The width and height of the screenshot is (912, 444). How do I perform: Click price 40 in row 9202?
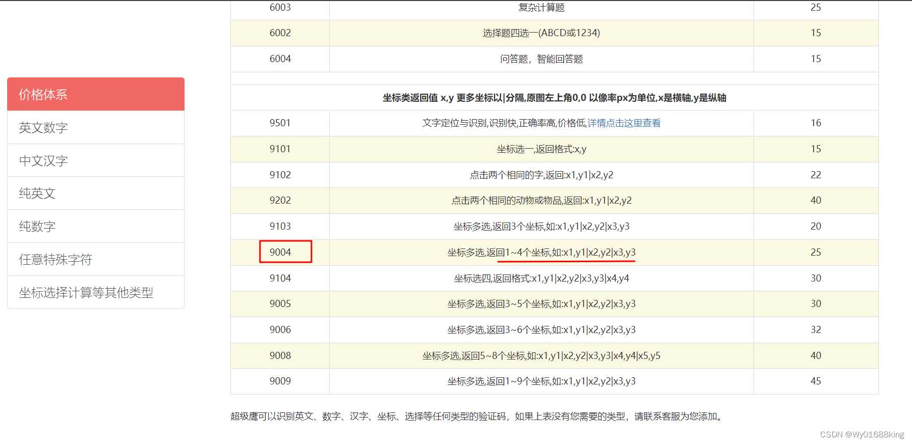pyautogui.click(x=816, y=201)
